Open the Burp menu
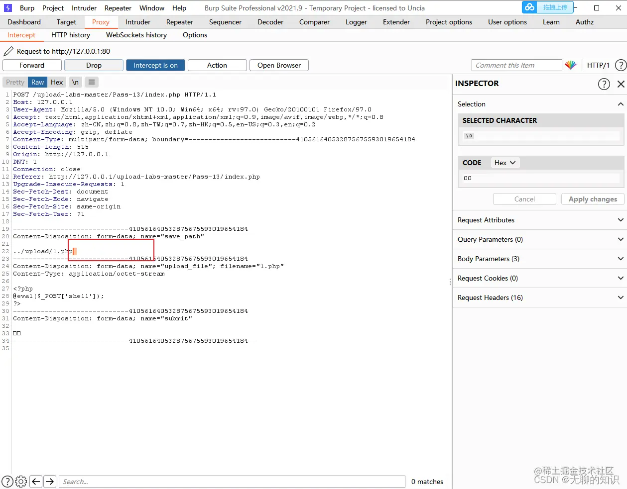 [x=27, y=8]
